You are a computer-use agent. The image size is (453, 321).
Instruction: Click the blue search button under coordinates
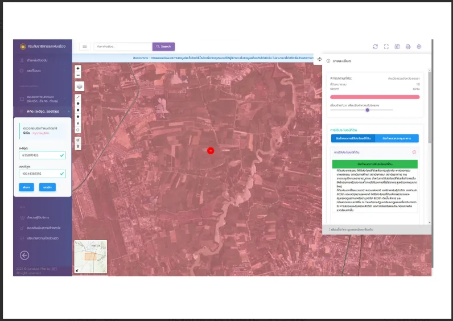[27, 187]
